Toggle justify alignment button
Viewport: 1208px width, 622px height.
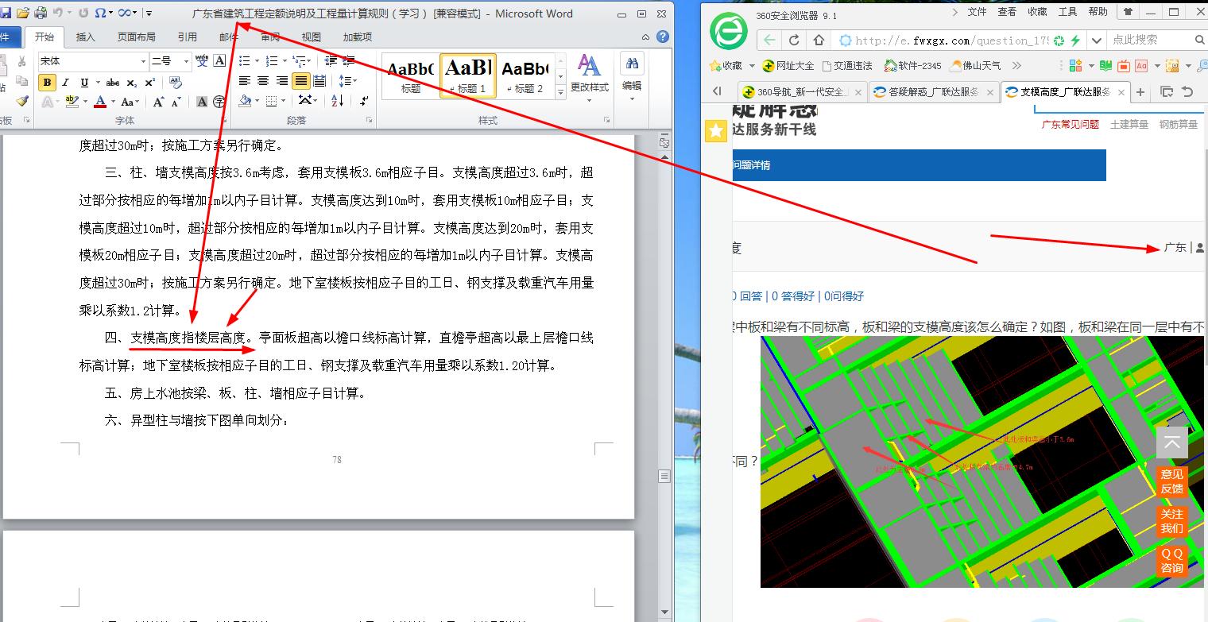(x=300, y=81)
